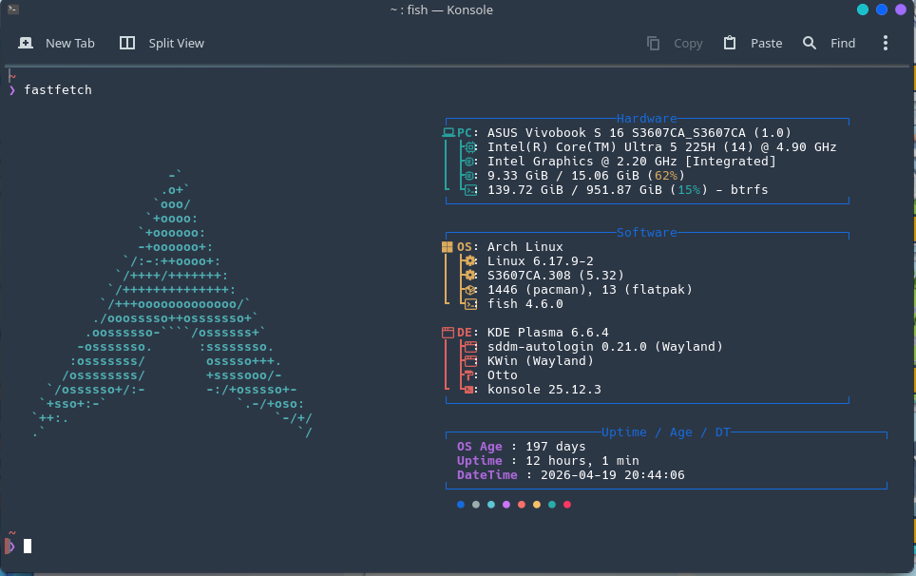Click the 'Arch Linux' OS text

525,247
